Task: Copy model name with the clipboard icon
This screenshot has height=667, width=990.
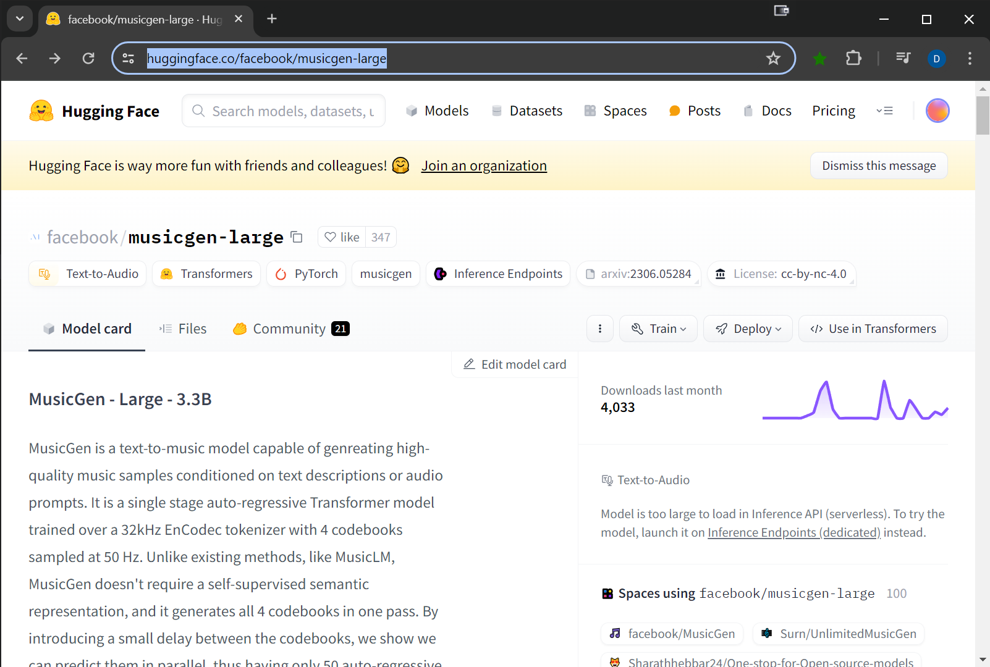Action: pos(297,237)
